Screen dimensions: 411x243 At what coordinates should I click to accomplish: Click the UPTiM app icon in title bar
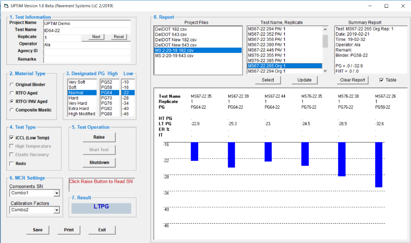(x=6, y=6)
